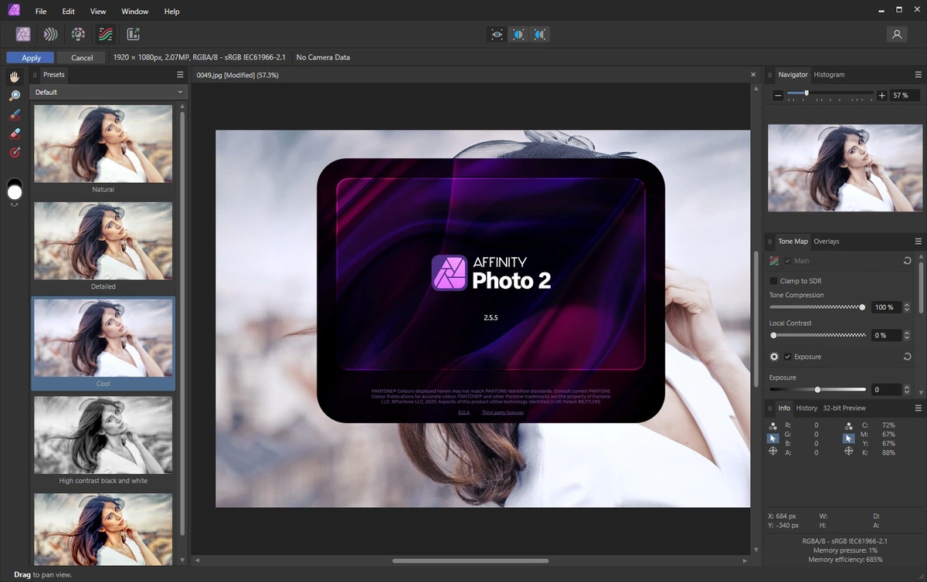
Task: Click the Tone Compression value stepper arrows
Action: coord(908,307)
